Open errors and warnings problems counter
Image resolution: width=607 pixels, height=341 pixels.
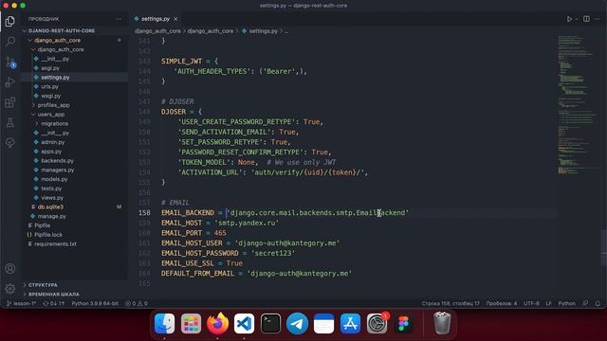(x=137, y=303)
